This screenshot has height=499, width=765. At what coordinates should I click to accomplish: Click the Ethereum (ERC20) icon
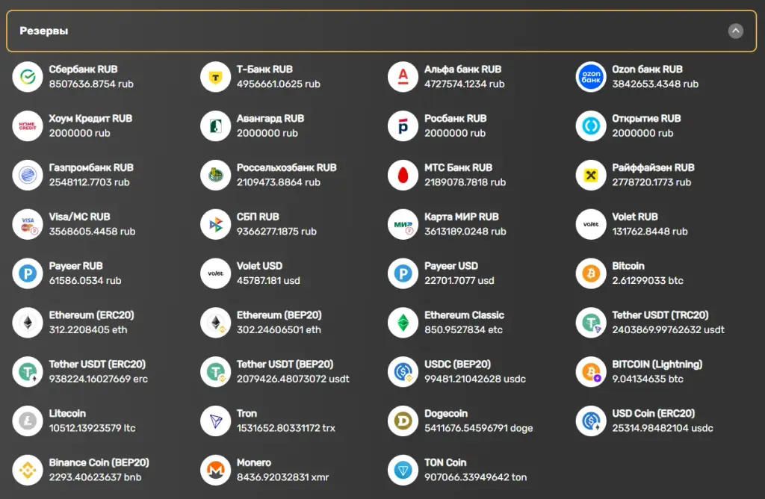(28, 323)
